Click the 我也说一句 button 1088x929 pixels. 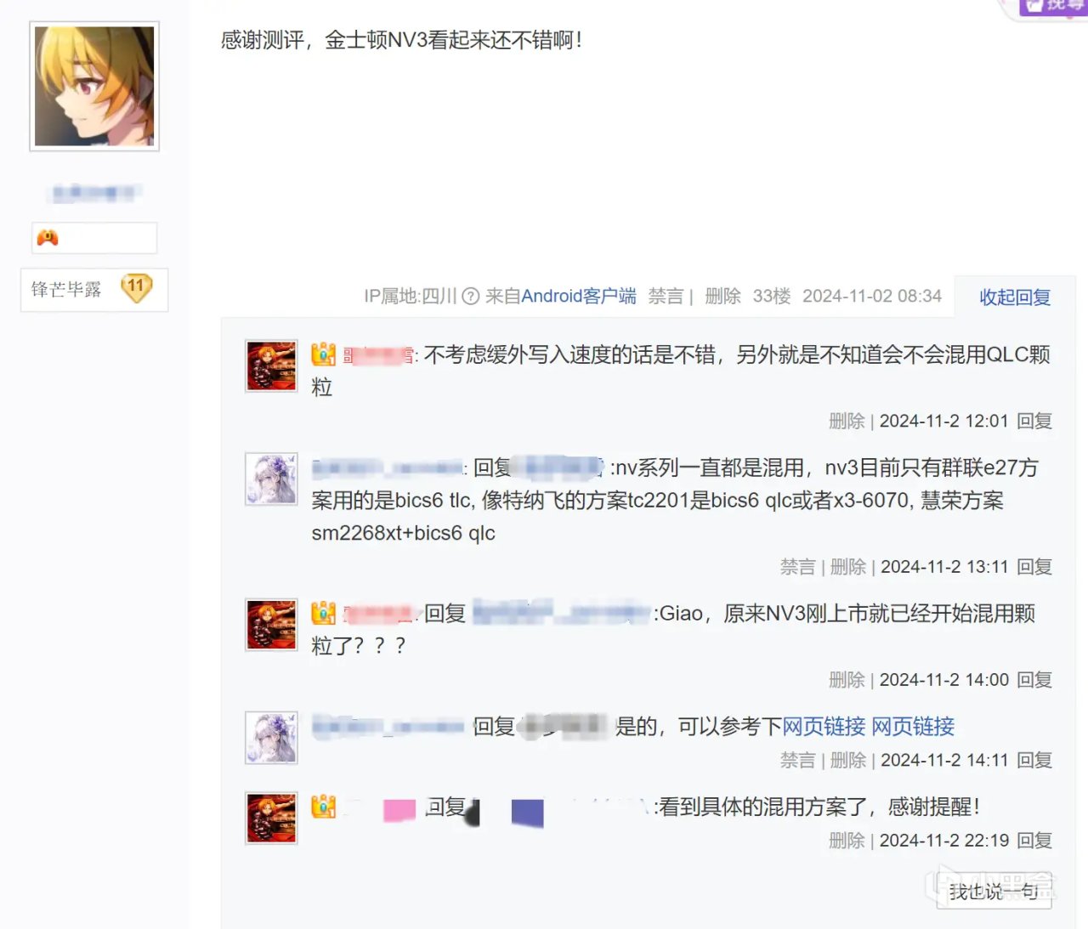click(x=994, y=892)
